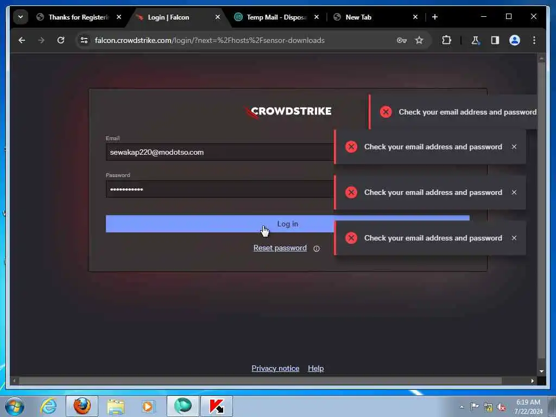Open the Privacy notice link

tap(275, 369)
